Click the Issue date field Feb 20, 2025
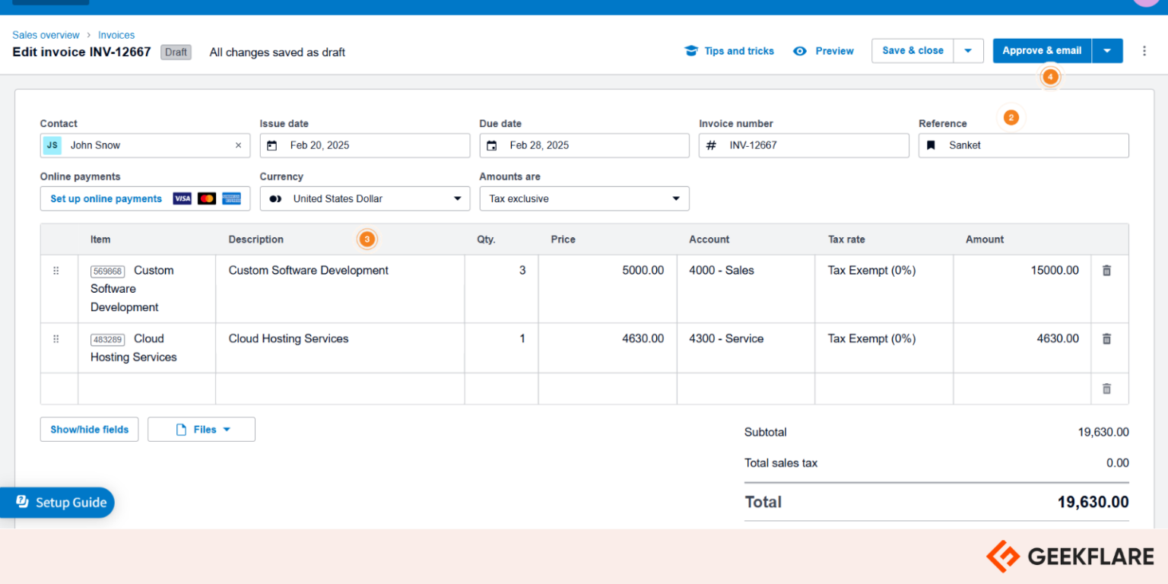 pos(365,145)
